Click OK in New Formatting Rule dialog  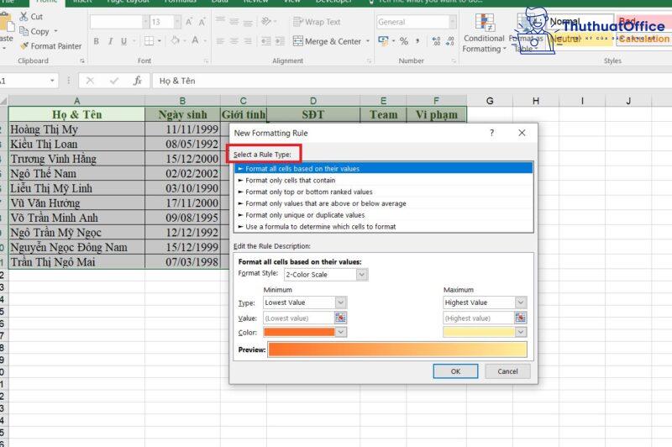(x=455, y=371)
